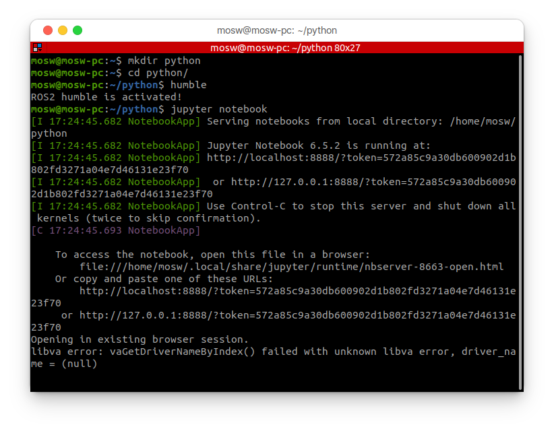Click 'To access the notebook, open this file' text
The height and width of the screenshot is (433, 554).
coord(212,255)
